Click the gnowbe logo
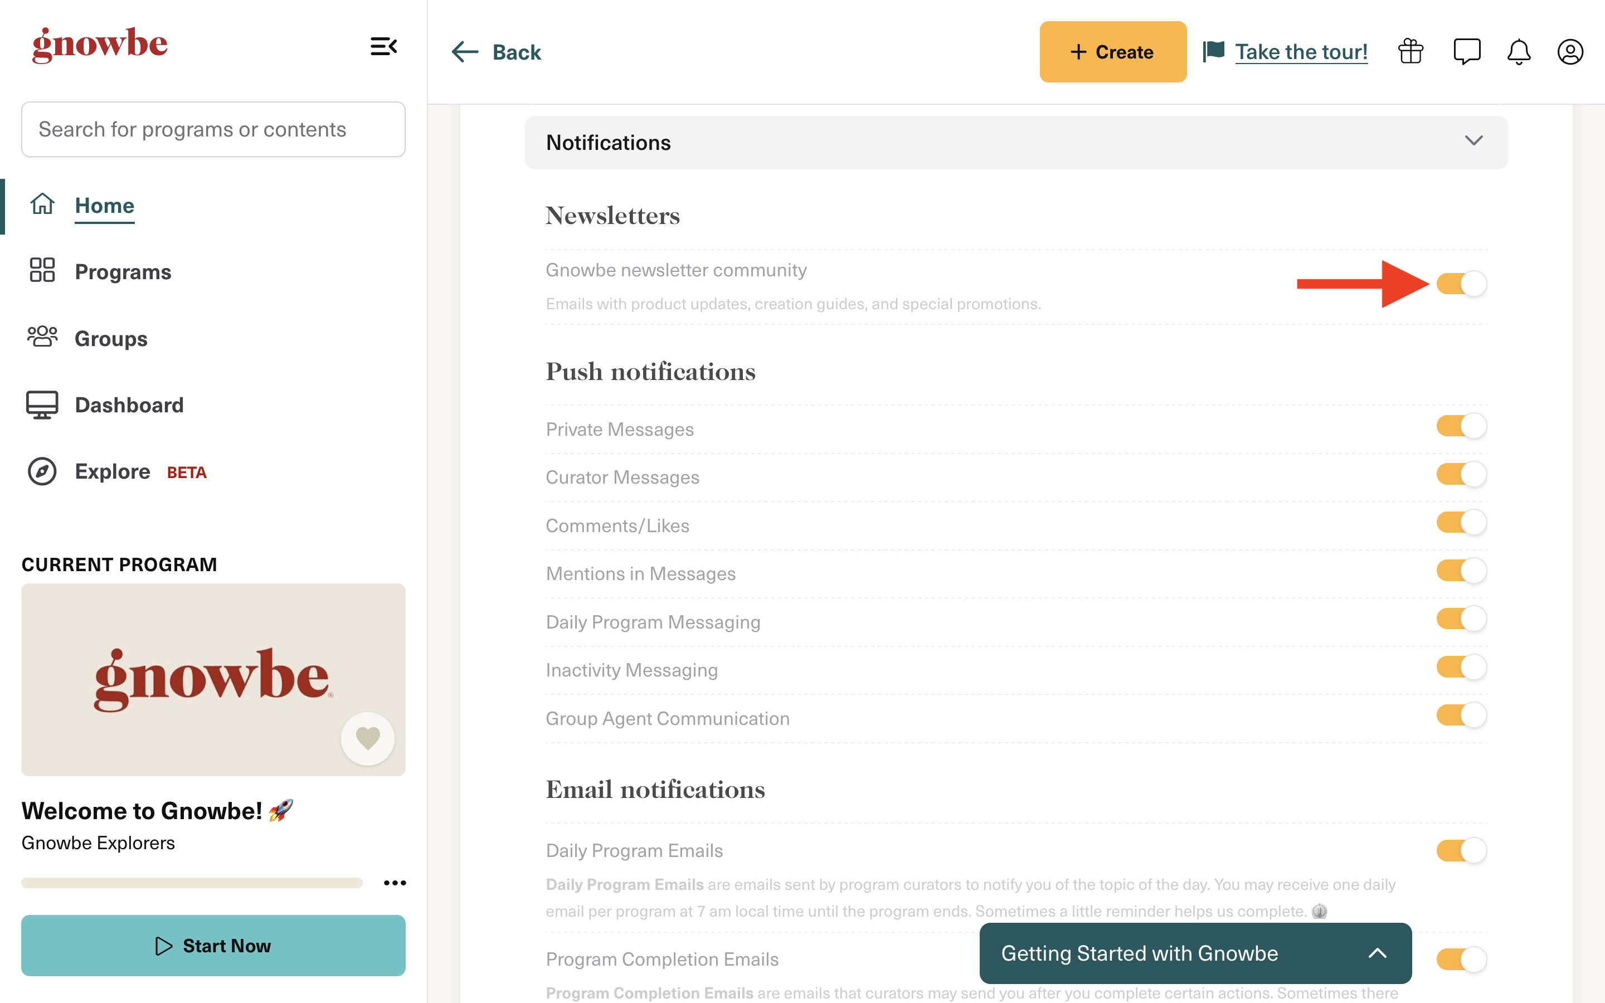Screen dimensions: 1605x1003 click(x=100, y=45)
